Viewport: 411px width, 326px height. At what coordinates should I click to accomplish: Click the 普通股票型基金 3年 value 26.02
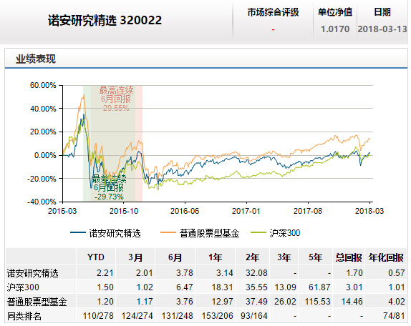(285, 302)
